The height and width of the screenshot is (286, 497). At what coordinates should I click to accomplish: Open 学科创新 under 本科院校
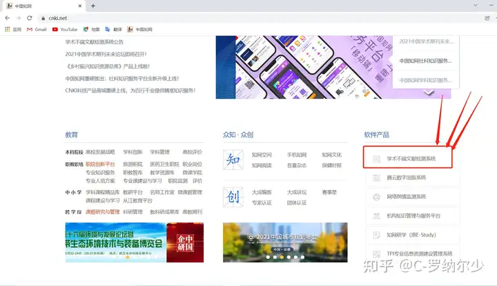(x=133, y=152)
